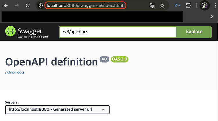Click the Supported by SMARTBEAR text

coord(33,37)
